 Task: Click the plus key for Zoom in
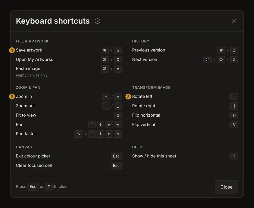tap(106, 97)
